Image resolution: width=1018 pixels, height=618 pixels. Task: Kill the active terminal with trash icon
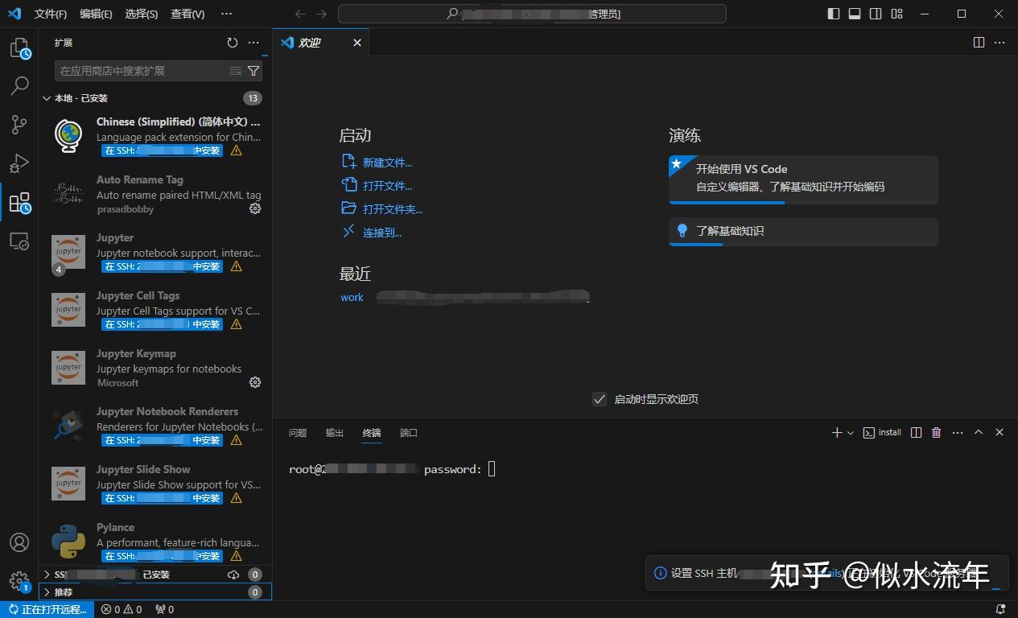pos(935,432)
